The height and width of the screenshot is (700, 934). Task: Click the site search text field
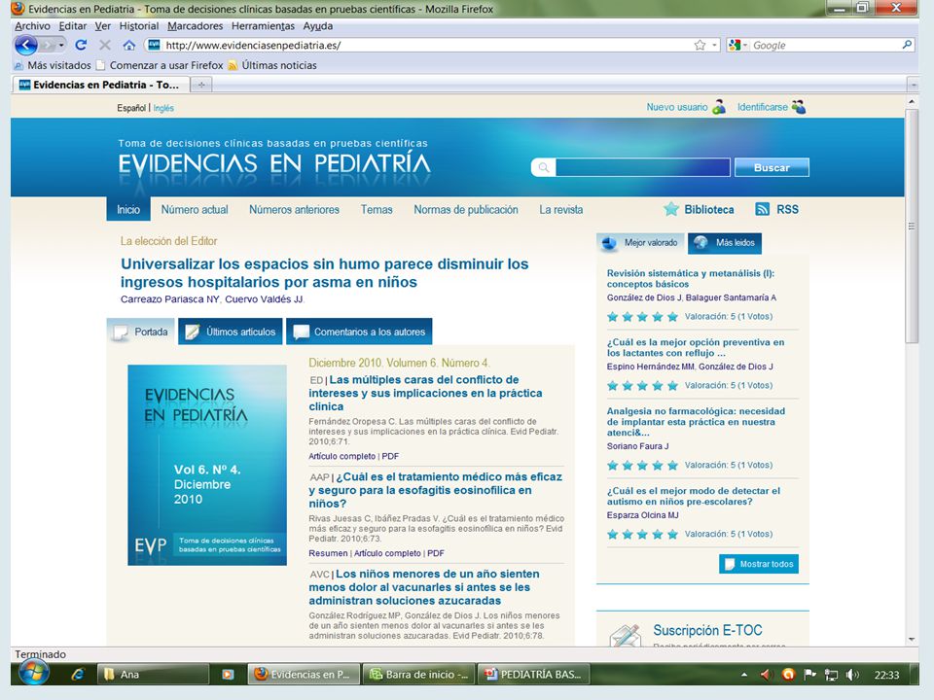(x=642, y=167)
